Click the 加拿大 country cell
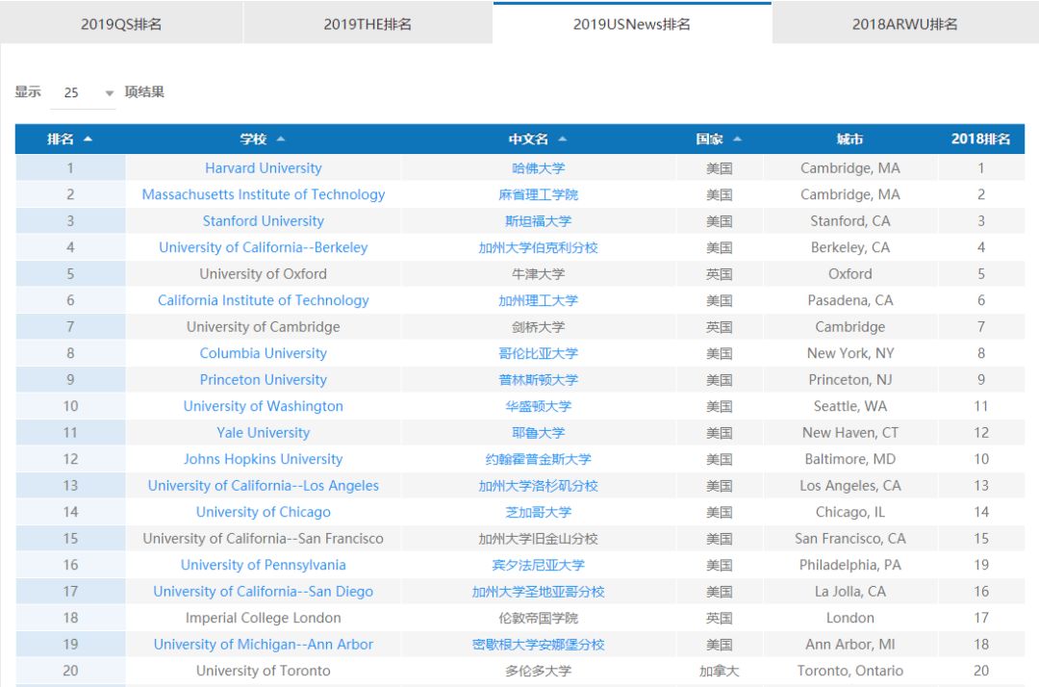 pos(719,671)
